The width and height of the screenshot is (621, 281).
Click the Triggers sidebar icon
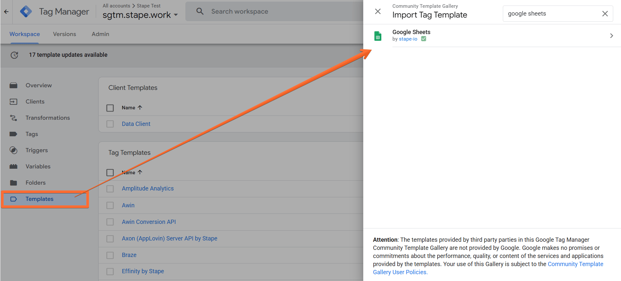click(13, 150)
